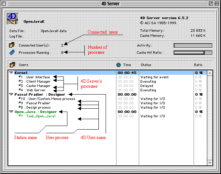Click the Users column header icon
The image size is (221, 174).
point(11,65)
